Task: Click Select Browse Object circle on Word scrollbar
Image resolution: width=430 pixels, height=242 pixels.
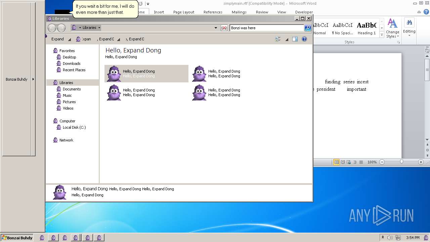Action: [427, 150]
